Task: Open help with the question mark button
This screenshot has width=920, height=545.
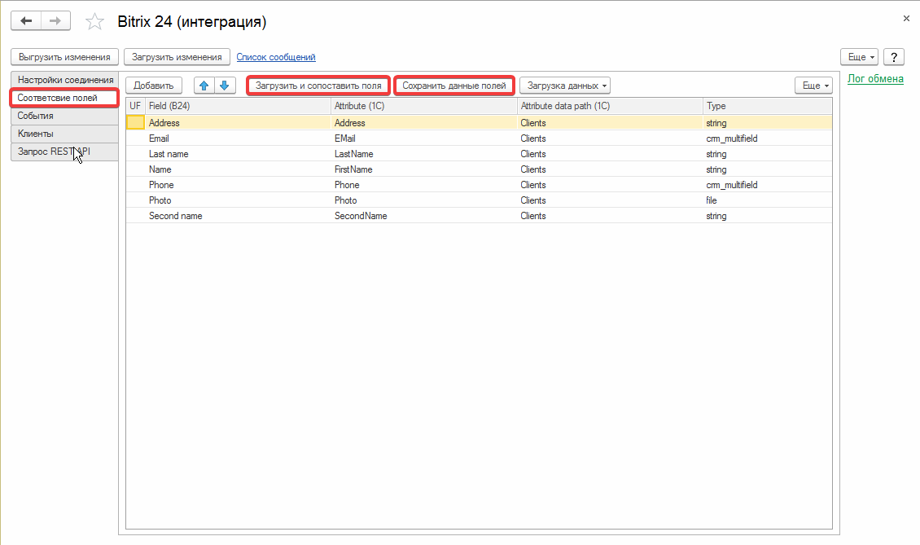Action: 894,57
